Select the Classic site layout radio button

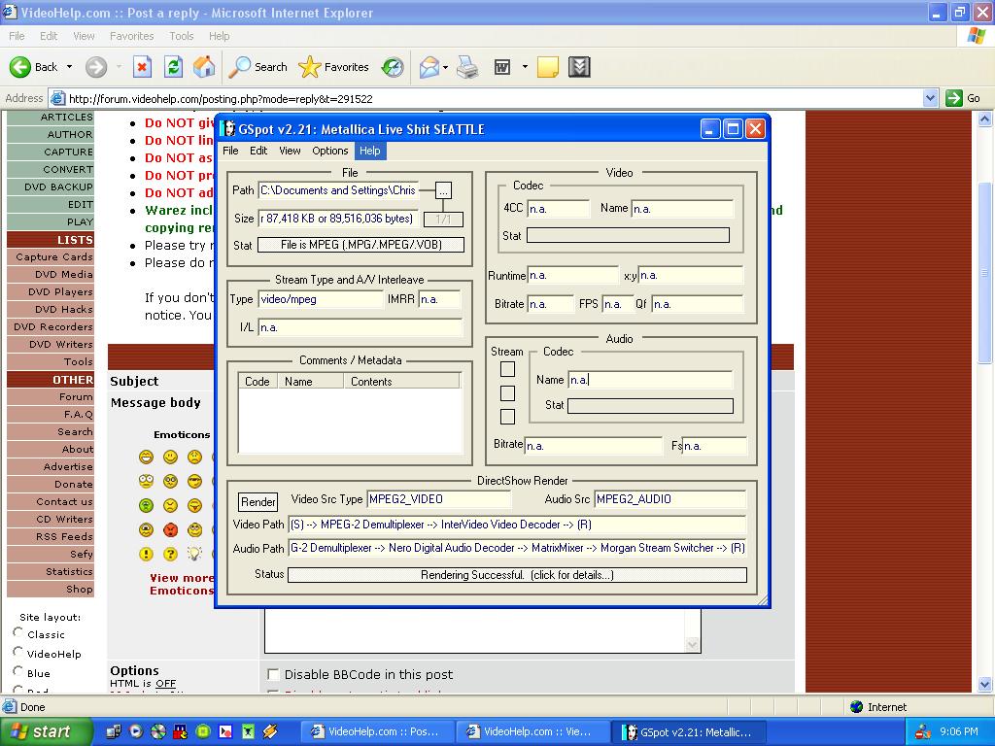click(18, 632)
